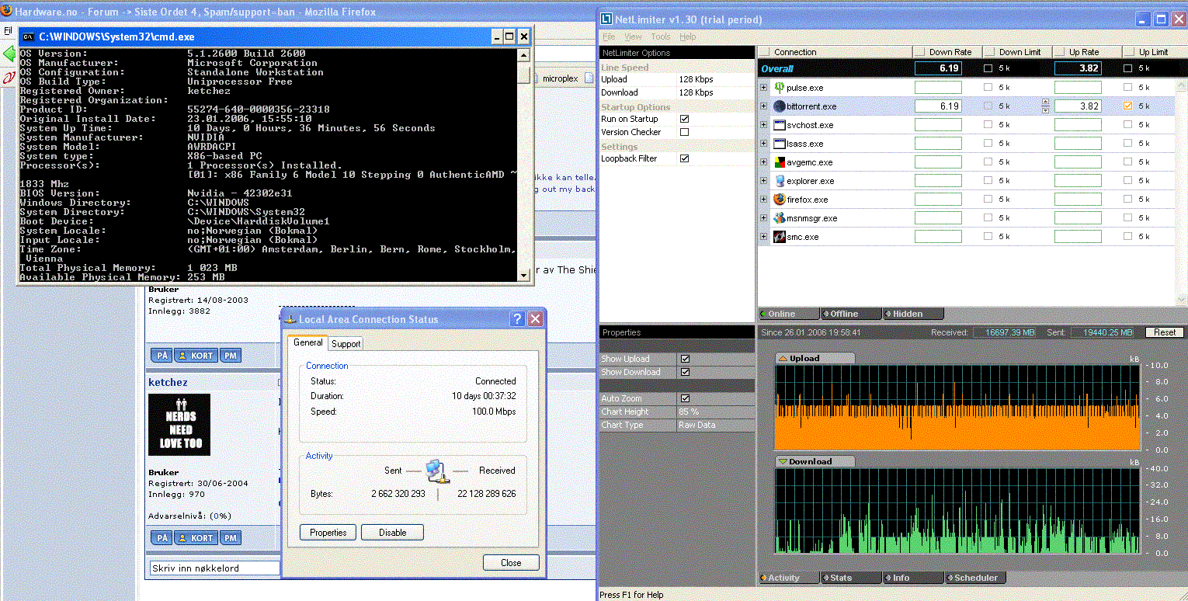
Task: Expand the pulse.exe connection row
Action: tap(764, 88)
